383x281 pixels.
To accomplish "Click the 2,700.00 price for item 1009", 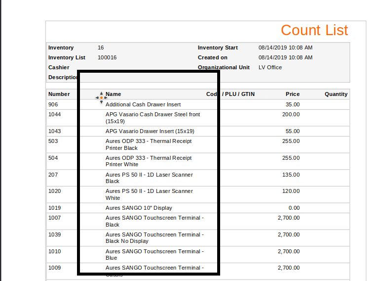I will [289, 268].
